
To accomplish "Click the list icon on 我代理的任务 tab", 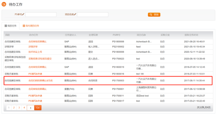I will point(24,26).
